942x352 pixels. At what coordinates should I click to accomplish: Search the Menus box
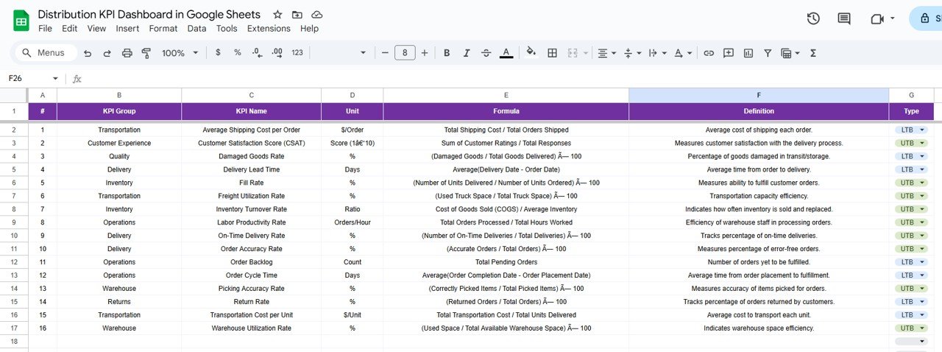point(44,53)
